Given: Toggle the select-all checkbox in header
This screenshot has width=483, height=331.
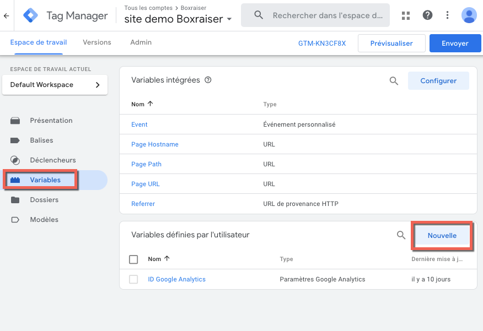Looking at the screenshot, I should click(133, 259).
